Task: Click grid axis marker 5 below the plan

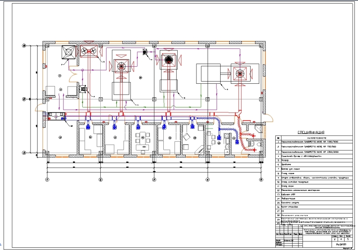Action: click(x=261, y=180)
